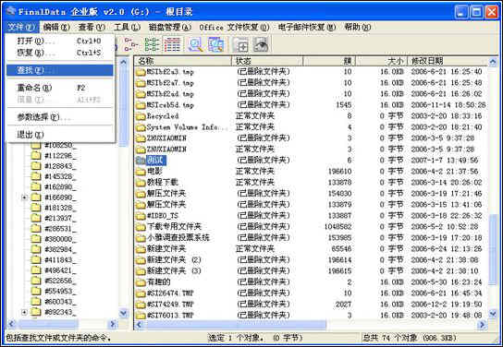
Task: Sort by the 名称 column header
Action: [x=183, y=61]
